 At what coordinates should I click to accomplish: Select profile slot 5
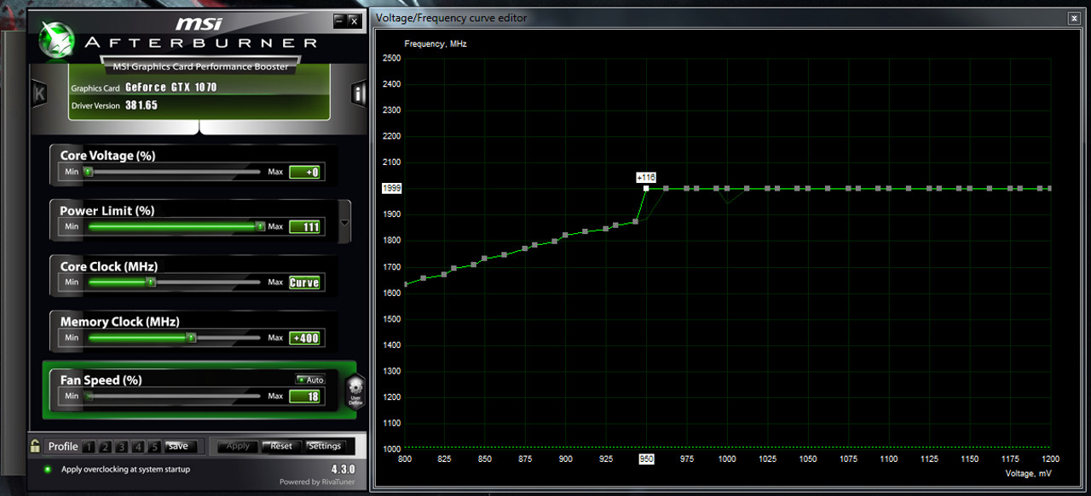[154, 447]
